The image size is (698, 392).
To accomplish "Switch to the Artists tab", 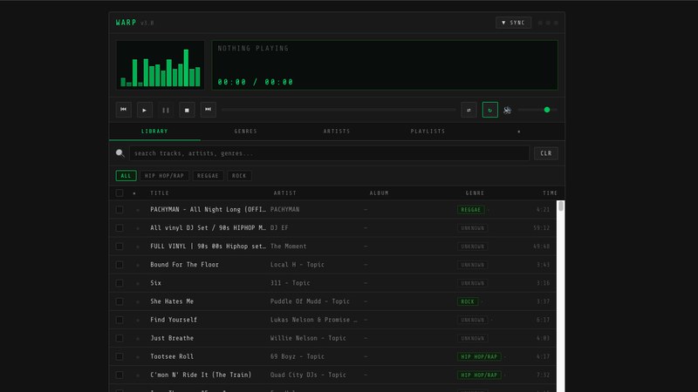I will point(337,132).
